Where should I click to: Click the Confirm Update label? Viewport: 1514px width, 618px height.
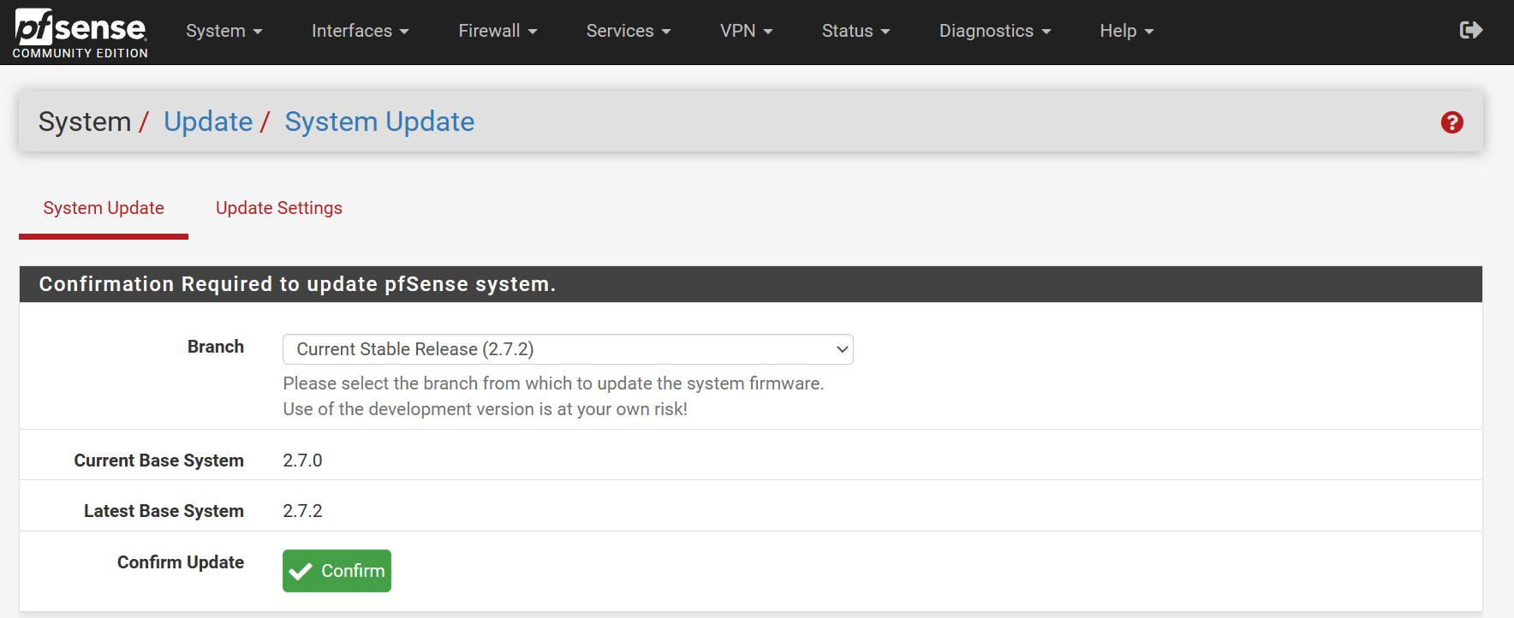click(181, 562)
